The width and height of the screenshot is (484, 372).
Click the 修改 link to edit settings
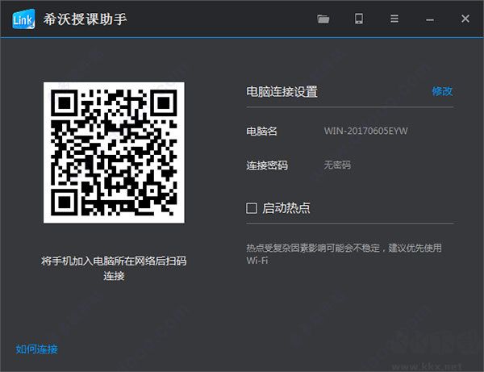click(442, 91)
